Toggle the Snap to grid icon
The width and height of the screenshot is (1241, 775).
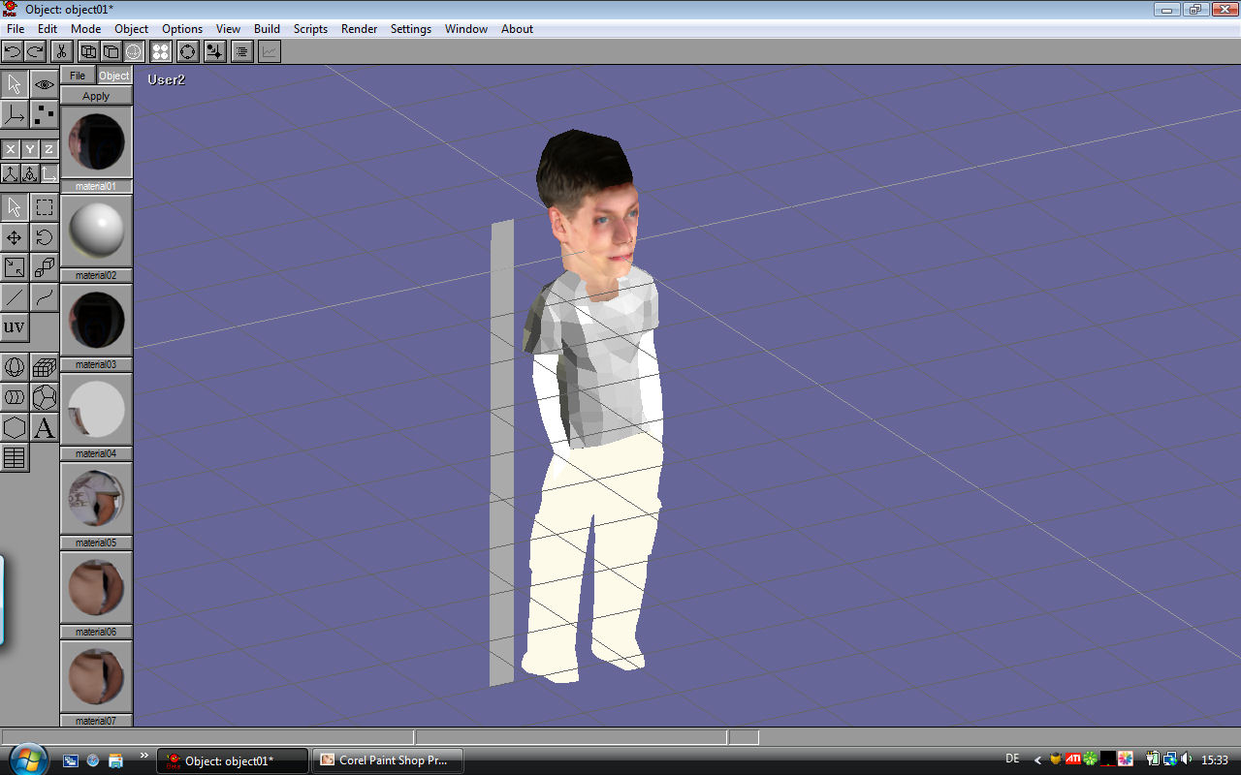[214, 51]
